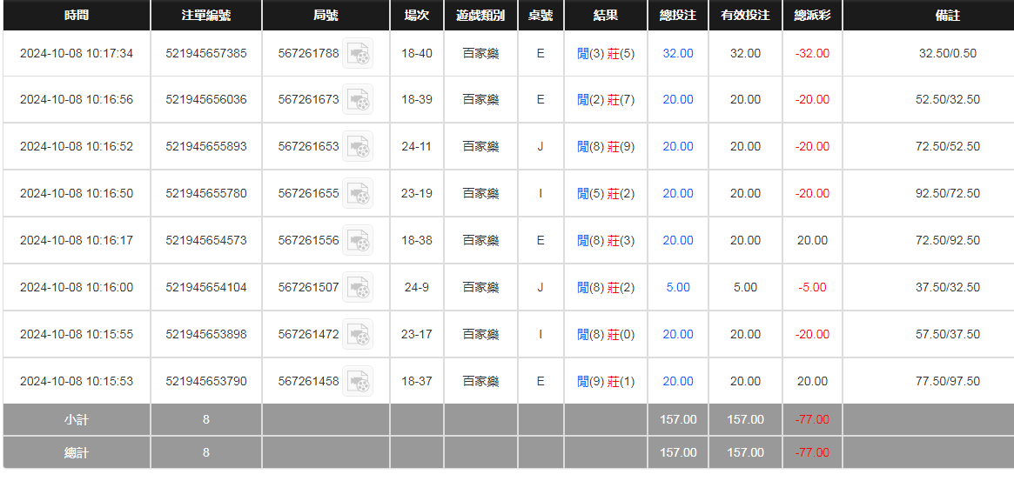
Task: Click timestamp 2024-10-08 10:16:00
Action: click(x=77, y=288)
